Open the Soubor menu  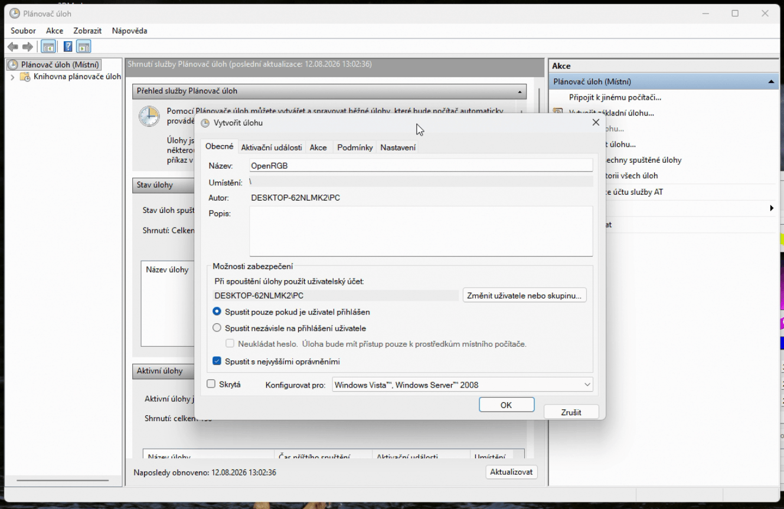click(23, 31)
